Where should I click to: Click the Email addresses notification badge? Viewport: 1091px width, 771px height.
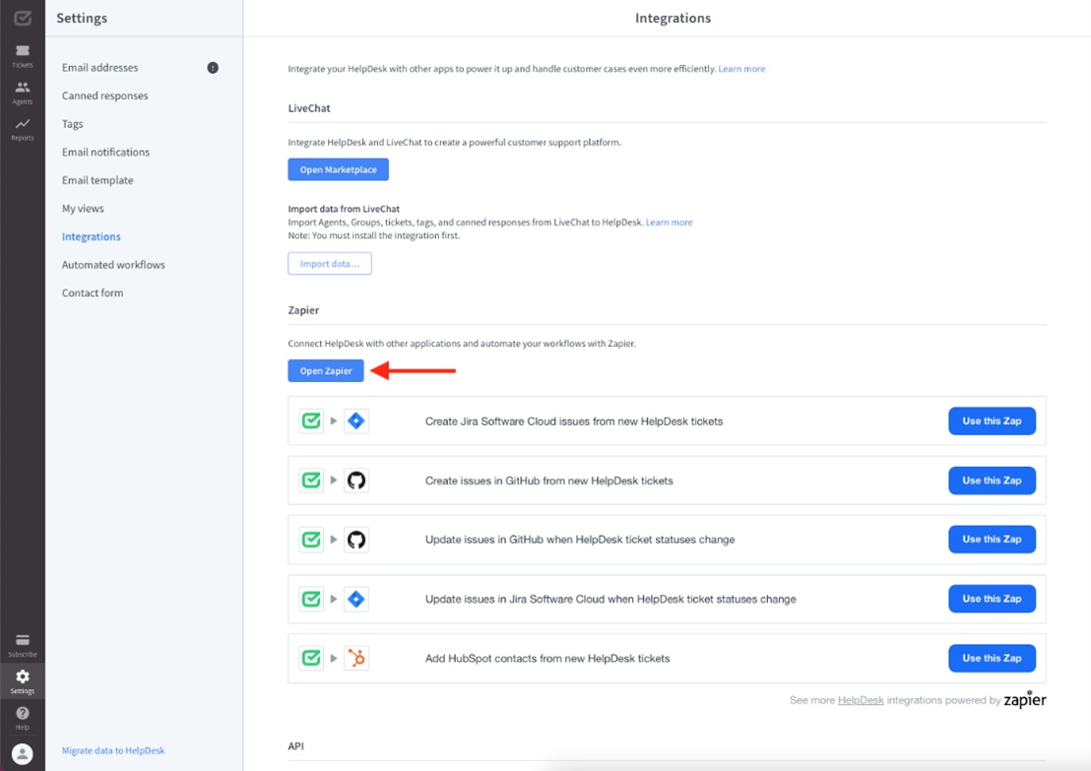pos(213,68)
